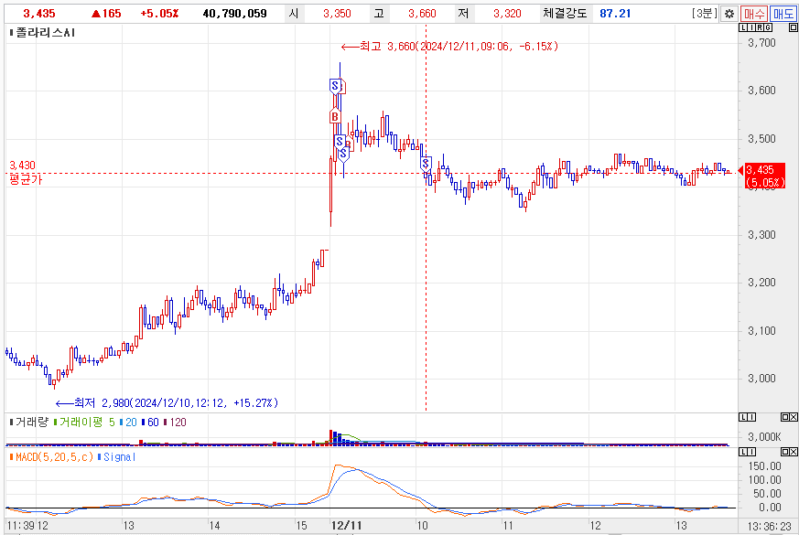Maximize the price chart pane

tap(793, 28)
